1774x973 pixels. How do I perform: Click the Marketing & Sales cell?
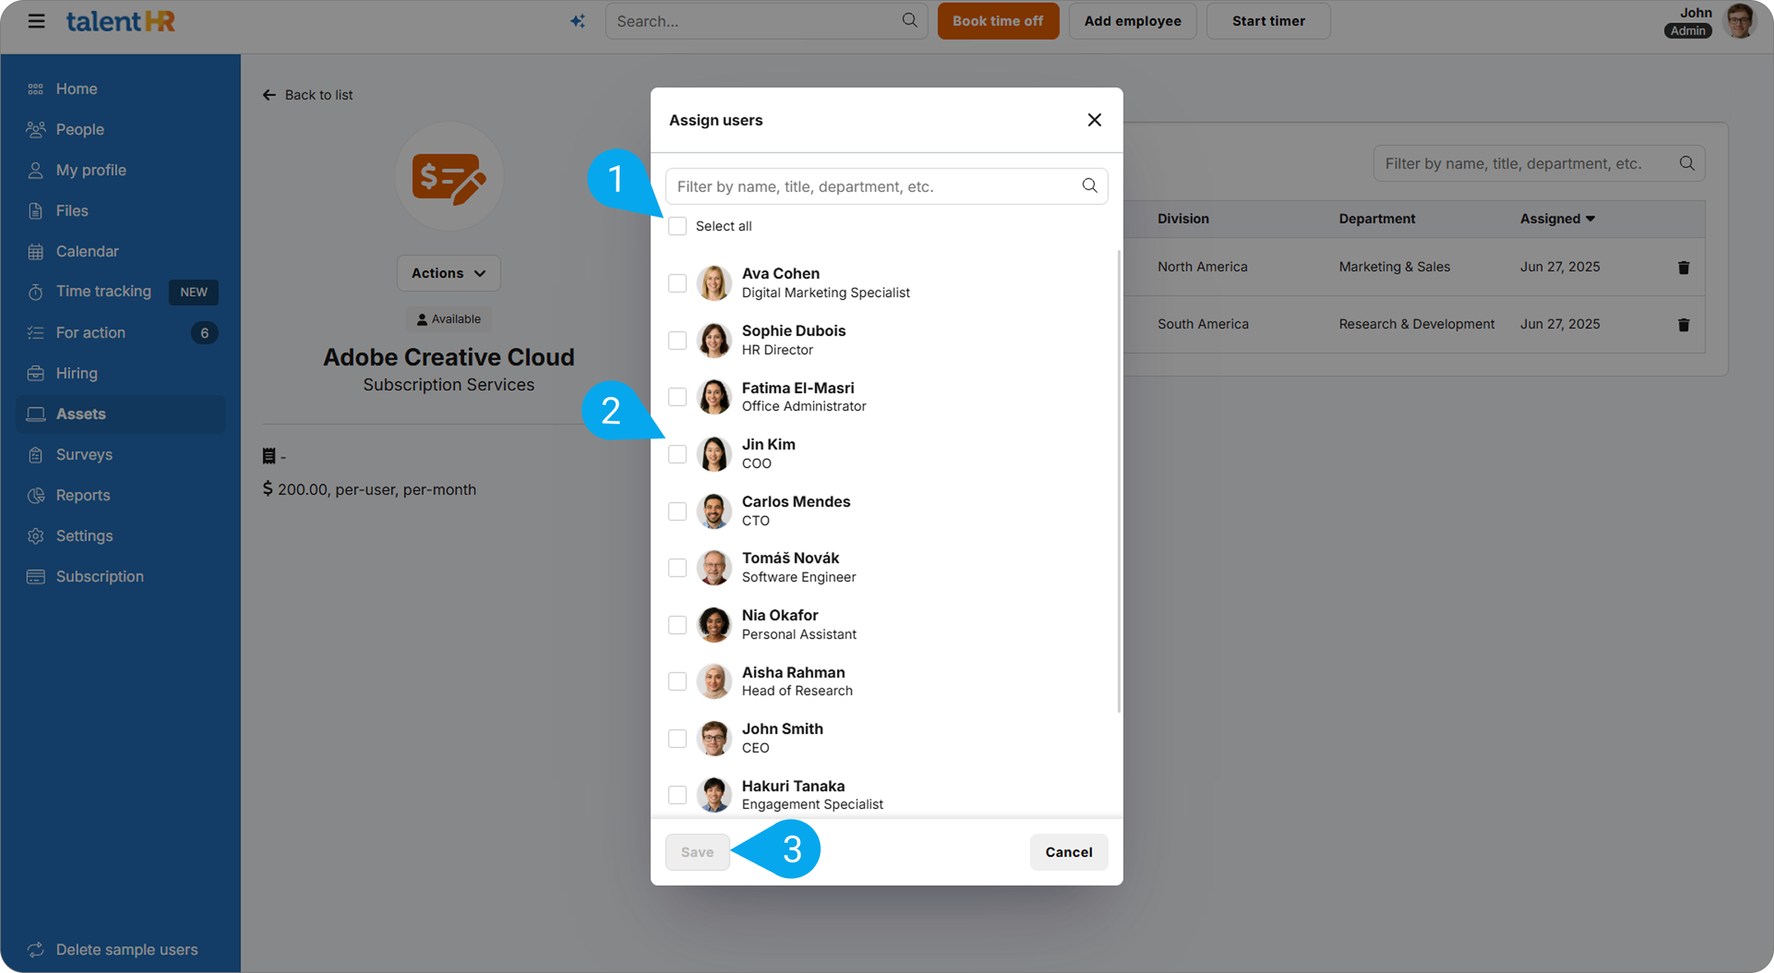1394,267
